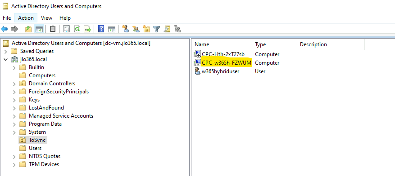395x176 pixels.
Task: Click the Saved Queries folder icon
Action: [14, 51]
